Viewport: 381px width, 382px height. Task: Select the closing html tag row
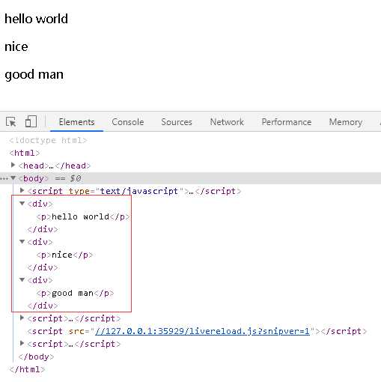tap(27, 369)
